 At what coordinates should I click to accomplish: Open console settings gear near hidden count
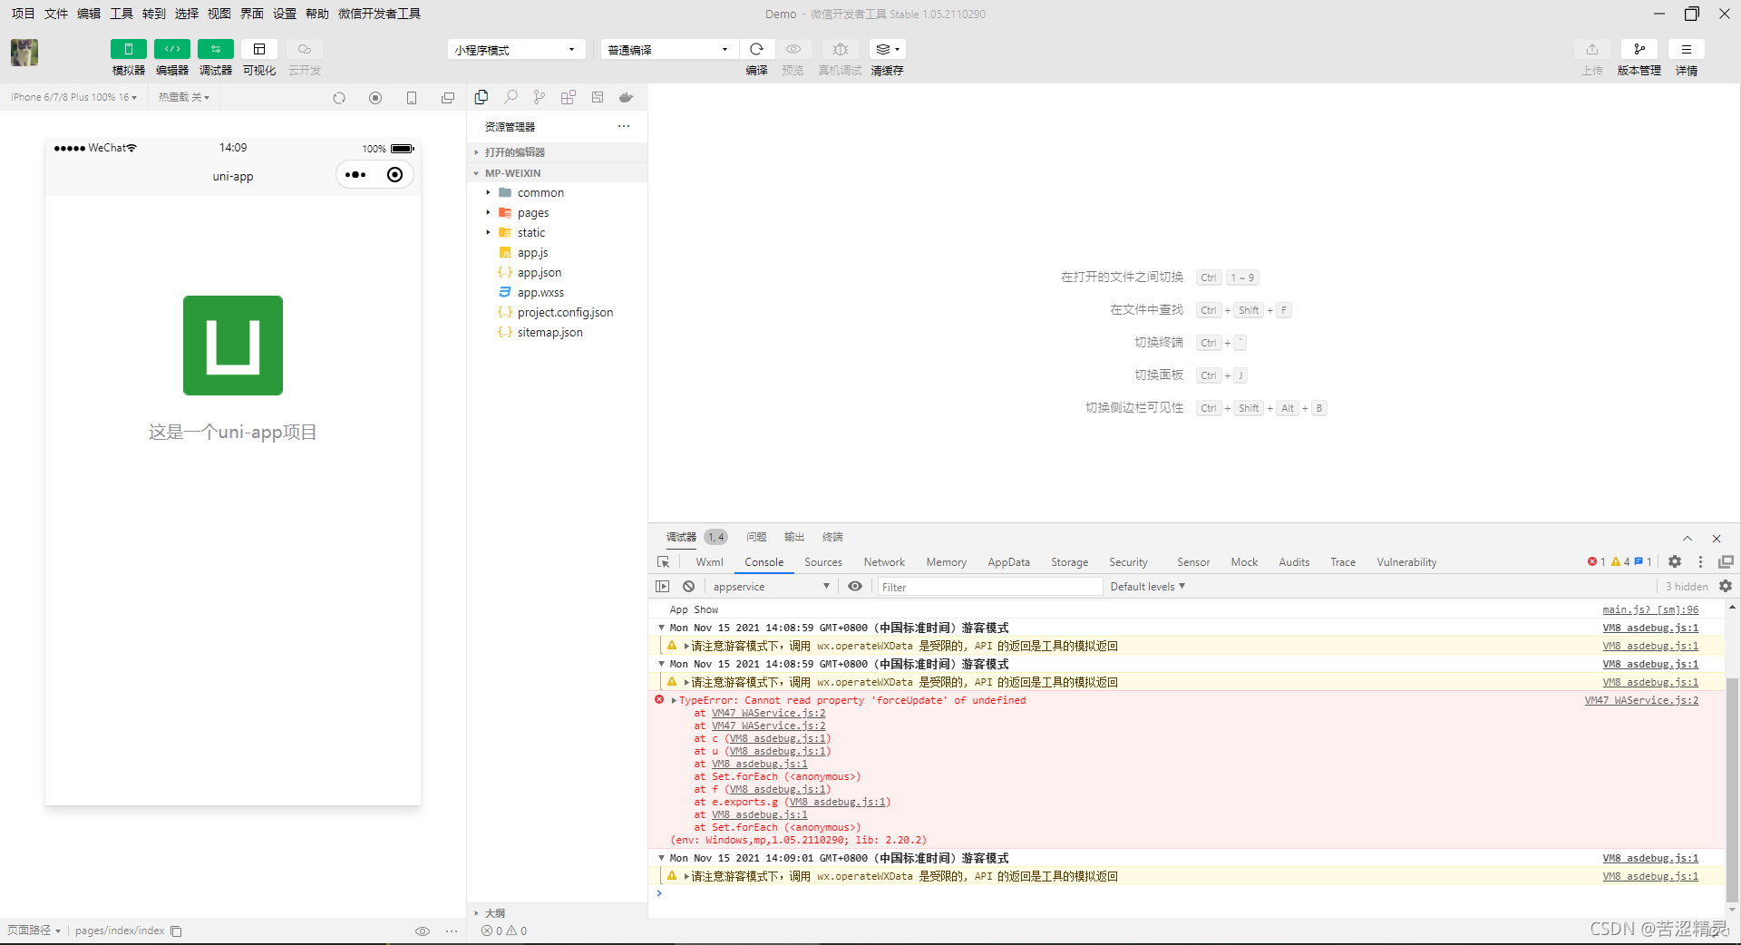click(x=1726, y=587)
